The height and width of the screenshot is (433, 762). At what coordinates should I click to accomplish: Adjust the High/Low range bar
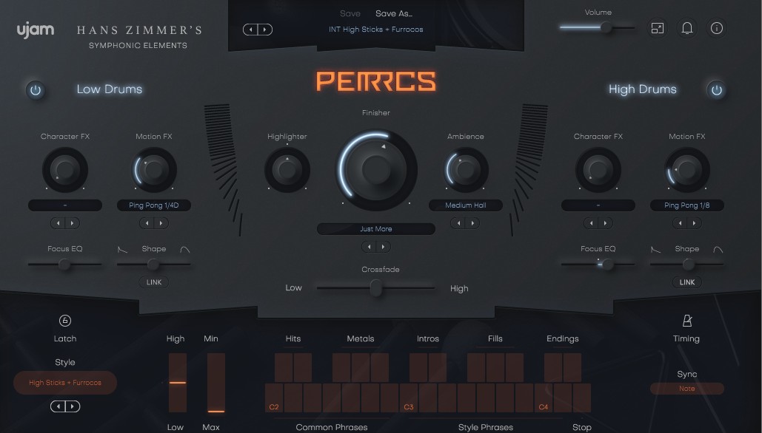[x=178, y=383]
